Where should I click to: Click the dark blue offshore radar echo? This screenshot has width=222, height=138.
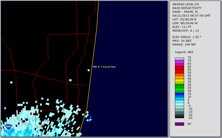(90, 117)
